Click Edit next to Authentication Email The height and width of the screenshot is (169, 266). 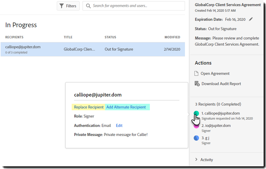tap(119, 126)
